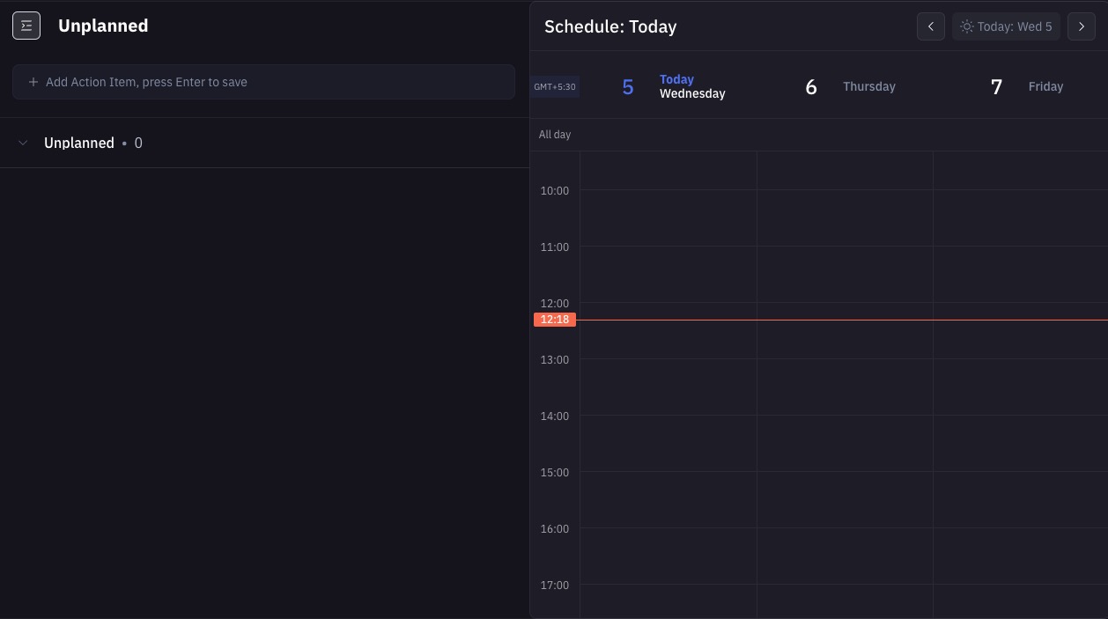Screen dimensions: 1108x619
Task: Click the All day row
Action: (x=555, y=134)
